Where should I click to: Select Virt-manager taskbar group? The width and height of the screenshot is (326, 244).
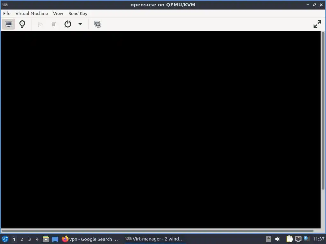tap(154, 239)
